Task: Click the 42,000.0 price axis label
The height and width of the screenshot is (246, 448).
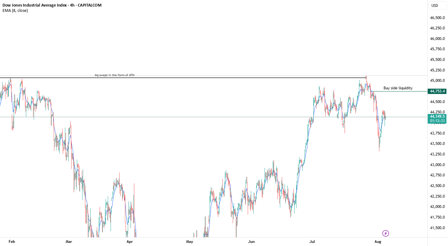Action: 437,207
